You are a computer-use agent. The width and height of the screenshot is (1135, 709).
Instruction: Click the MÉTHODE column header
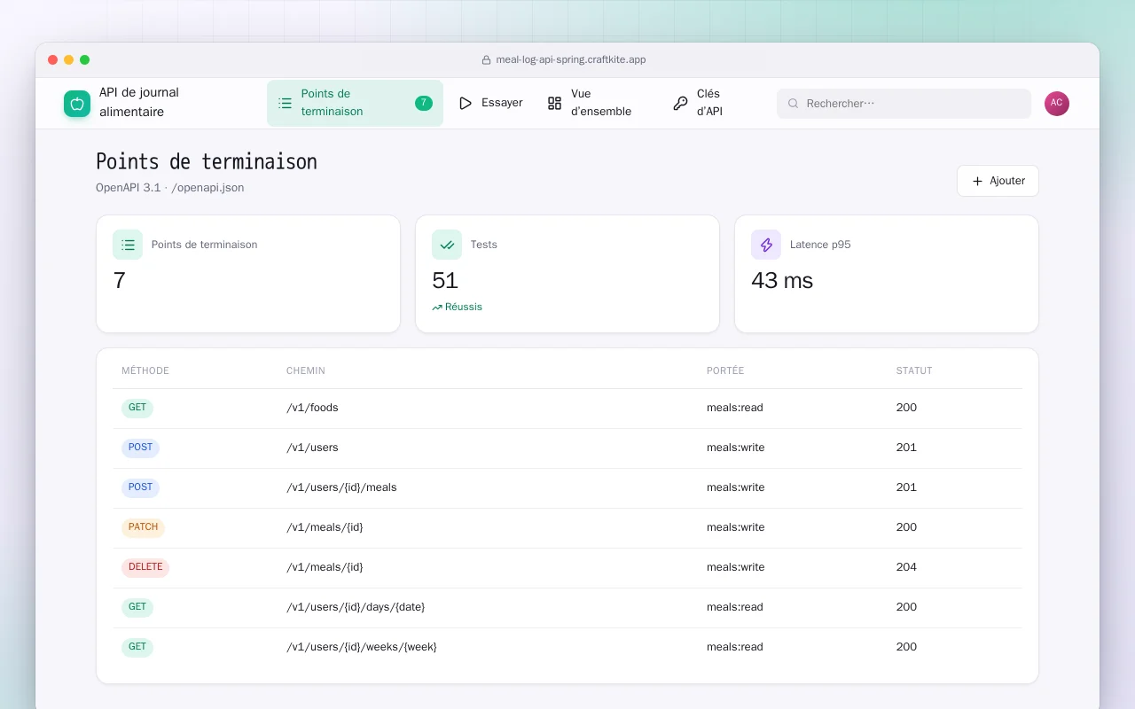point(145,371)
